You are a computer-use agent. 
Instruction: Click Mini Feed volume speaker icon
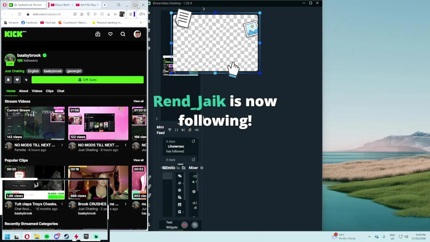[197, 130]
